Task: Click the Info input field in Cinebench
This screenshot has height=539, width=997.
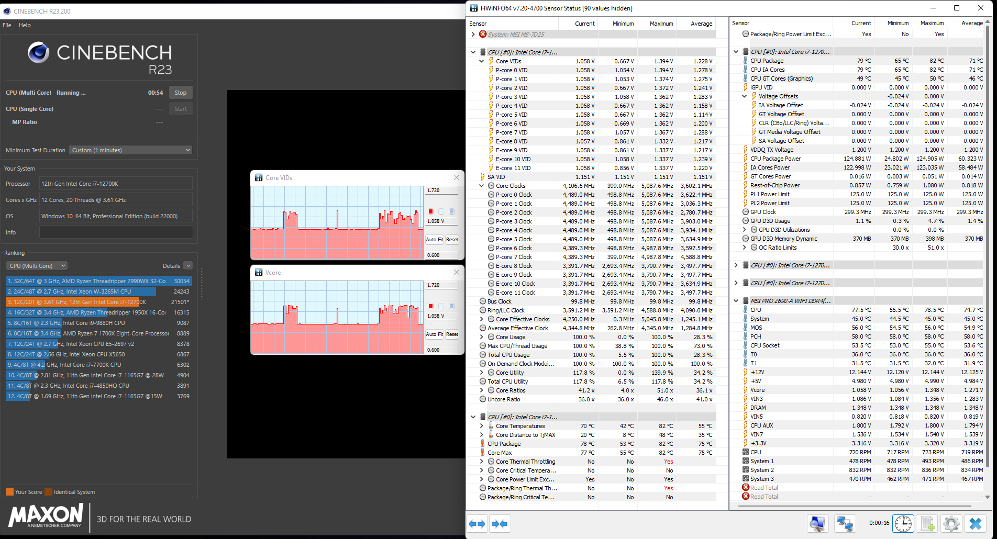Action: (116, 232)
